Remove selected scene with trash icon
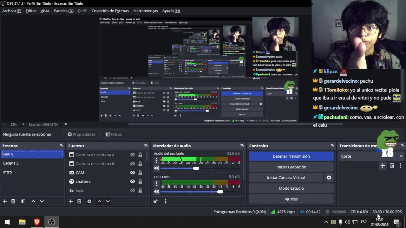 tap(13, 201)
